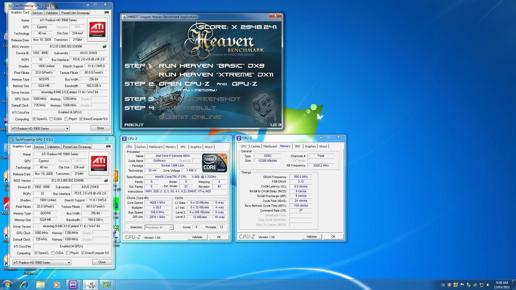
Task: Open PowerColor Giveaway tab in bottom GPU-Z
Action: pos(77,147)
